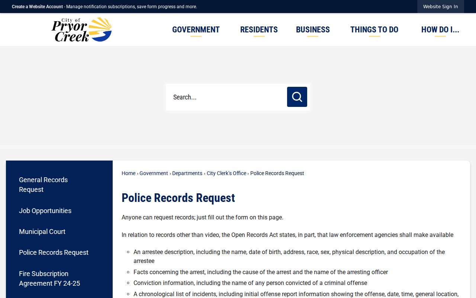This screenshot has width=476, height=298.
Task: Go to the Home breadcrumb
Action: coord(128,173)
